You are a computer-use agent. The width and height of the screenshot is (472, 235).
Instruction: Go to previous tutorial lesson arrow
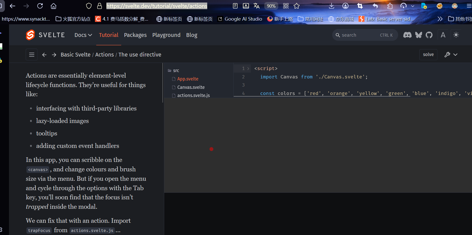44,55
